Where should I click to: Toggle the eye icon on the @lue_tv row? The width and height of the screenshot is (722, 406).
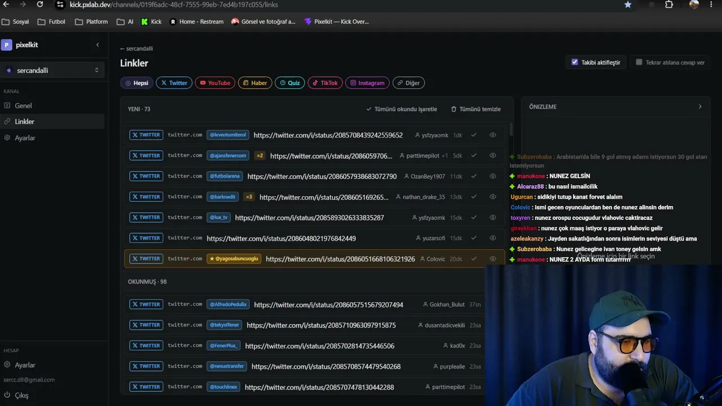(x=492, y=218)
